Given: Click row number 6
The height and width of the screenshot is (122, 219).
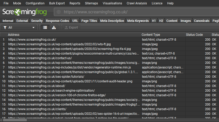Looking at the screenshot, I should pos(4,63).
